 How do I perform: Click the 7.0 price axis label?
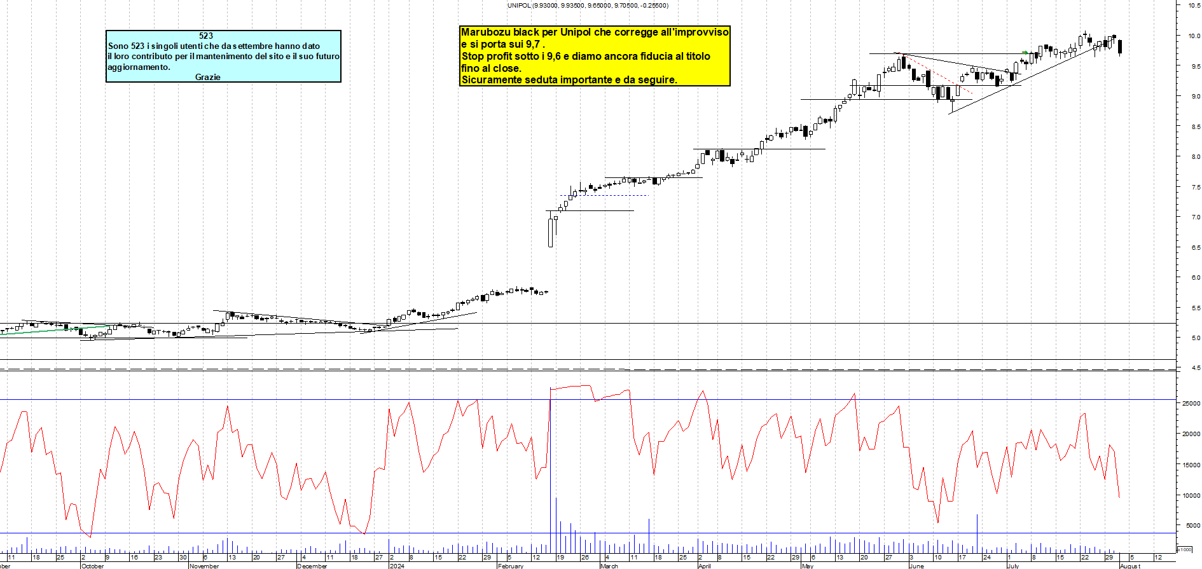1196,217
